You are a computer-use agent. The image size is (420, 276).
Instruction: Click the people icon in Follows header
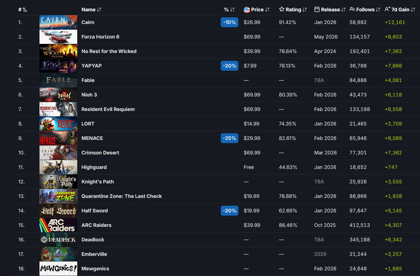tap(352, 10)
